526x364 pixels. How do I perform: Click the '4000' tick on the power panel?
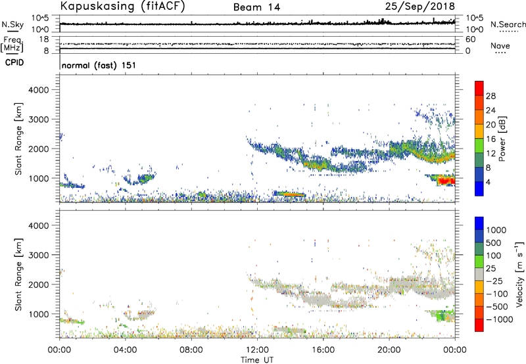(x=39, y=90)
